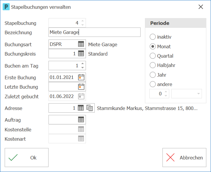Open the Adresse lookup table icon
211x172 pixels.
click(x=81, y=108)
